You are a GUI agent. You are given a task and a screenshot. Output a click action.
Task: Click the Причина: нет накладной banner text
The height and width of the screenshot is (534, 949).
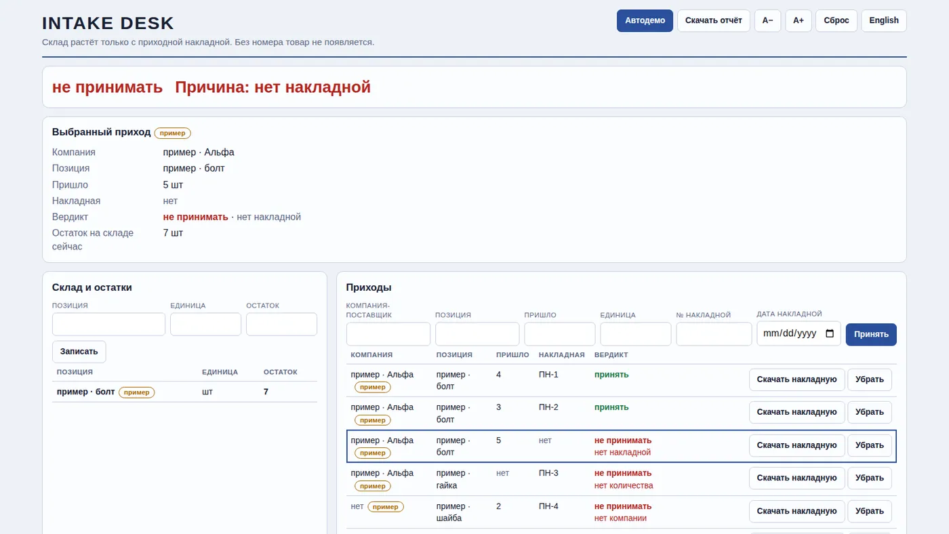pos(273,87)
